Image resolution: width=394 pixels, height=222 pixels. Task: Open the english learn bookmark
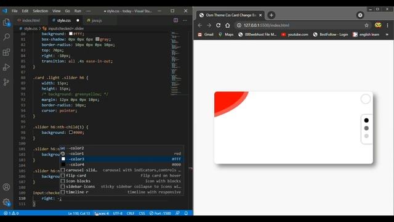366,35
